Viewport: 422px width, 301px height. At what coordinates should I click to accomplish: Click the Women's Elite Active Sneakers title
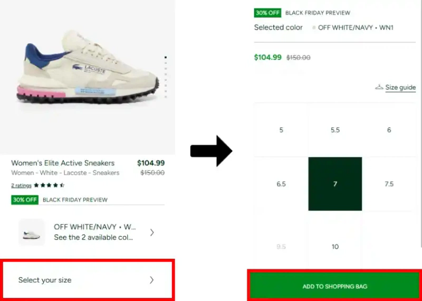pyautogui.click(x=63, y=163)
